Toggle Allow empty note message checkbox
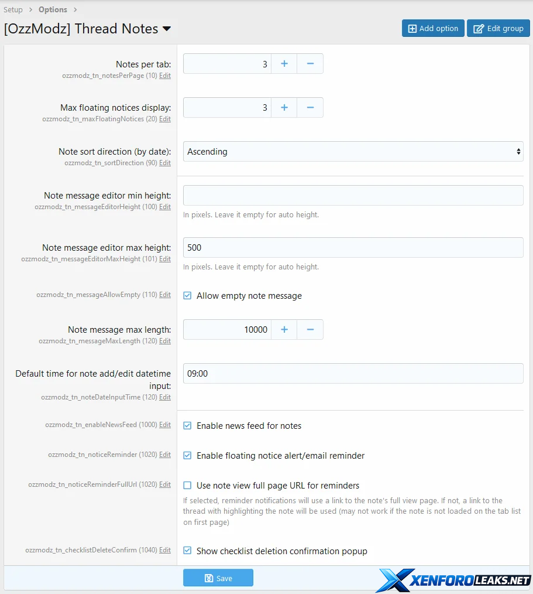This screenshot has width=533, height=594. click(x=187, y=296)
